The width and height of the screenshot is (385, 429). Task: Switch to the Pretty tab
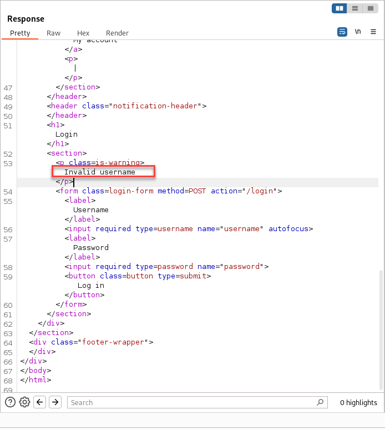(x=20, y=33)
